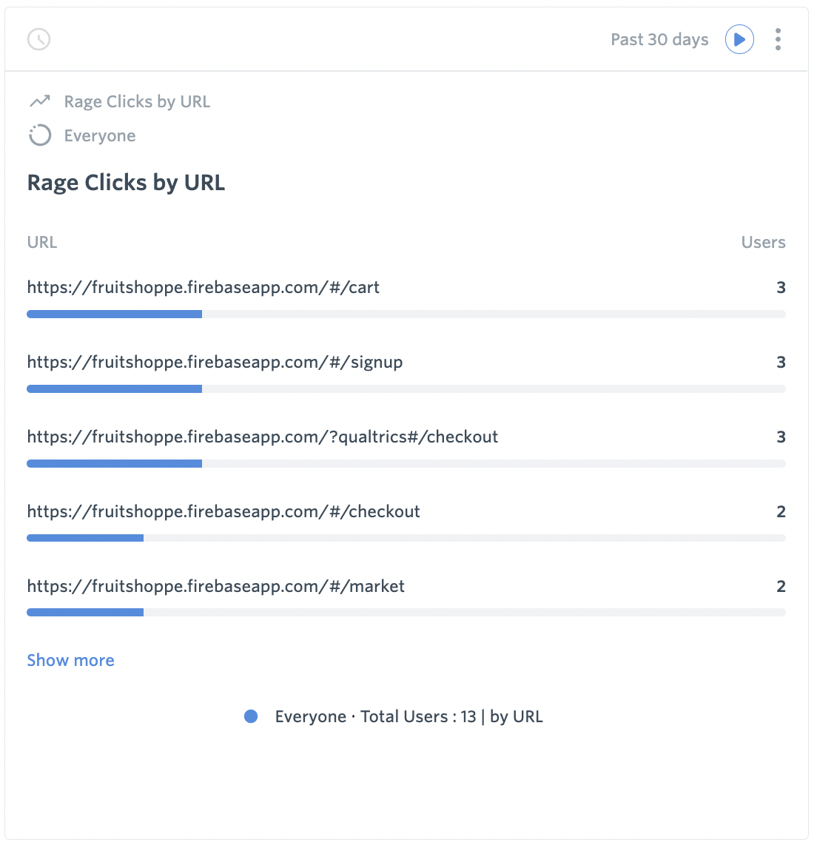The image size is (817, 848).
Task: Click the blue legend dot below the chart
Action: click(x=251, y=716)
